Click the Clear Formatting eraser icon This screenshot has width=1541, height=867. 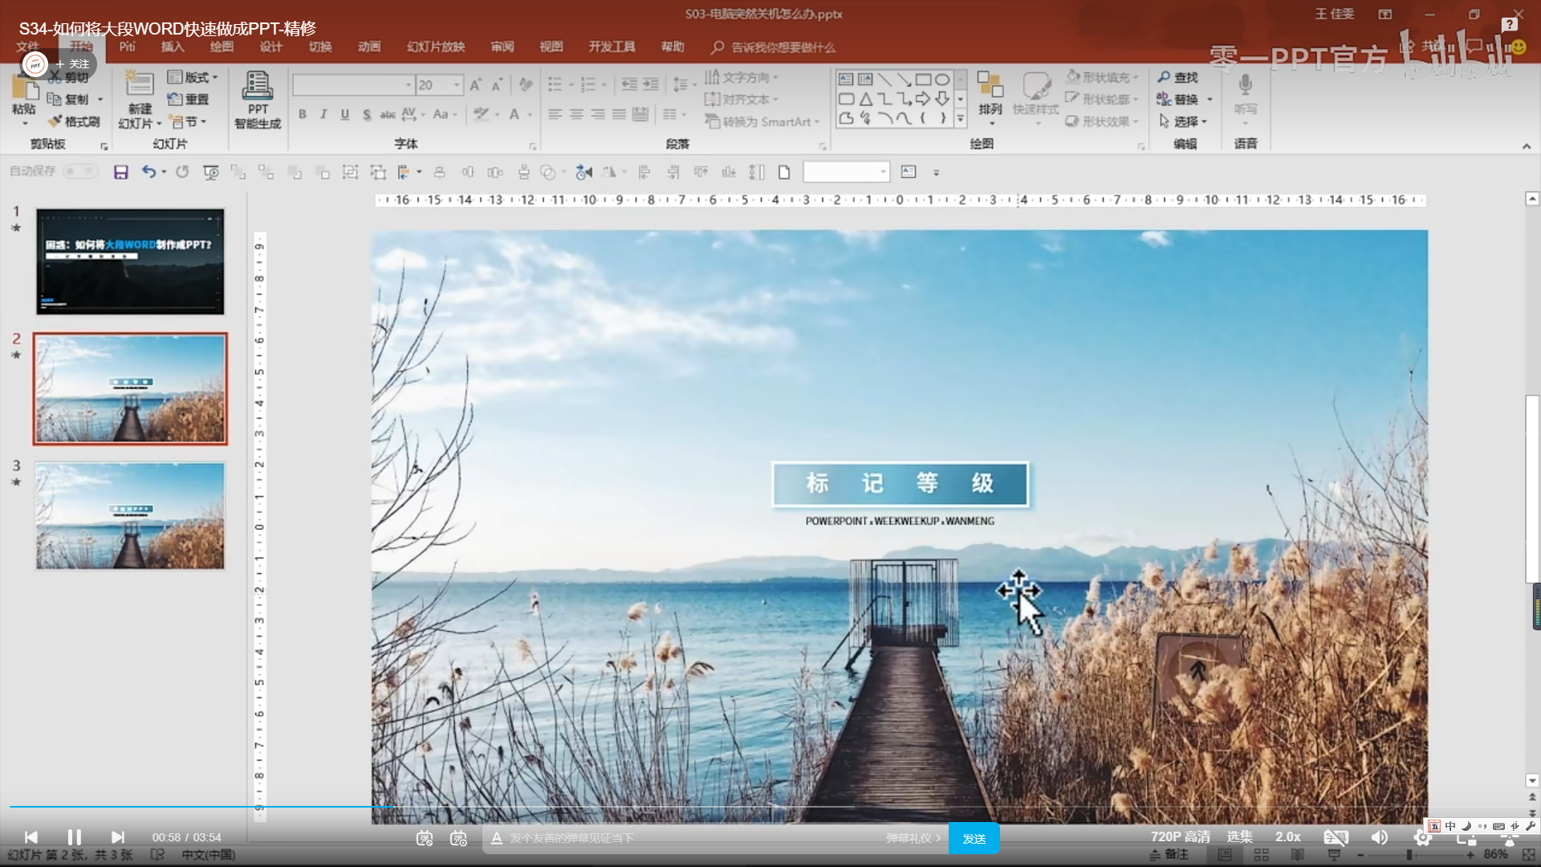(x=526, y=85)
